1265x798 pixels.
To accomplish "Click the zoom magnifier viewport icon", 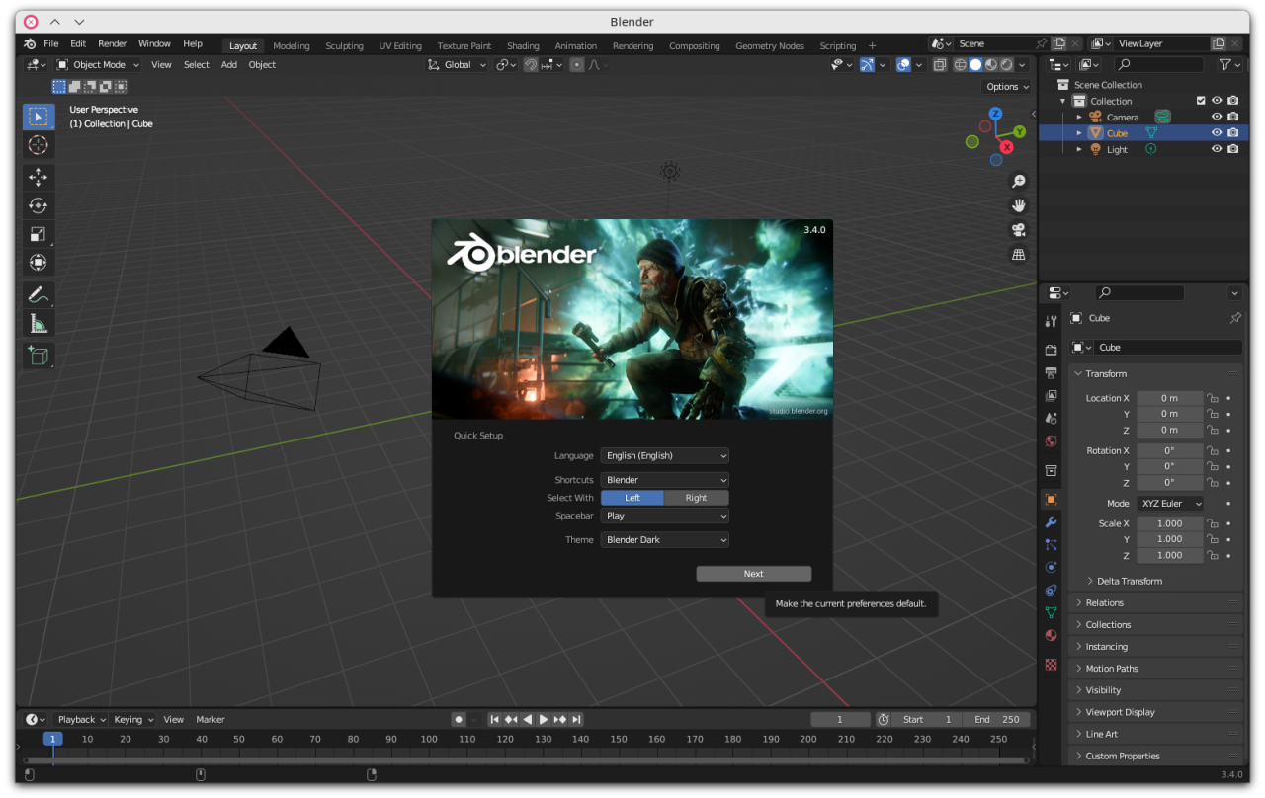I will [x=1018, y=181].
